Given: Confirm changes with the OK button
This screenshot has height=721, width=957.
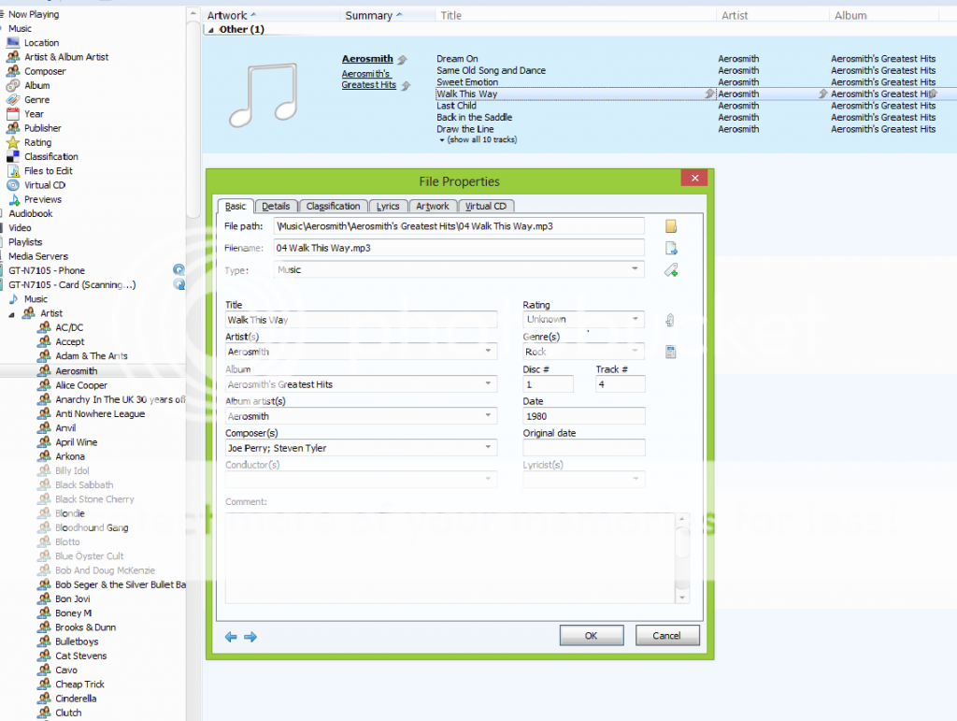Looking at the screenshot, I should [592, 636].
